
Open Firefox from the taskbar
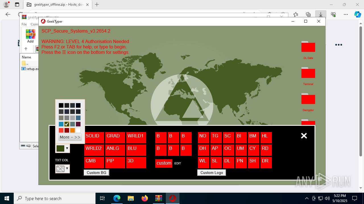pos(145,198)
